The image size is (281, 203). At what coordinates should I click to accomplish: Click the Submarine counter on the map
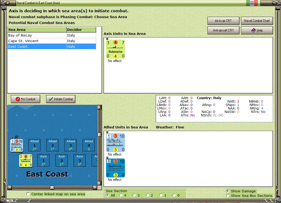point(26,161)
